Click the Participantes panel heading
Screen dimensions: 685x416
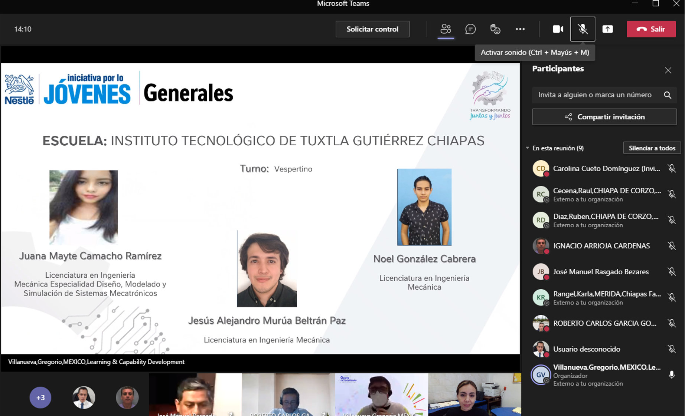pos(558,69)
